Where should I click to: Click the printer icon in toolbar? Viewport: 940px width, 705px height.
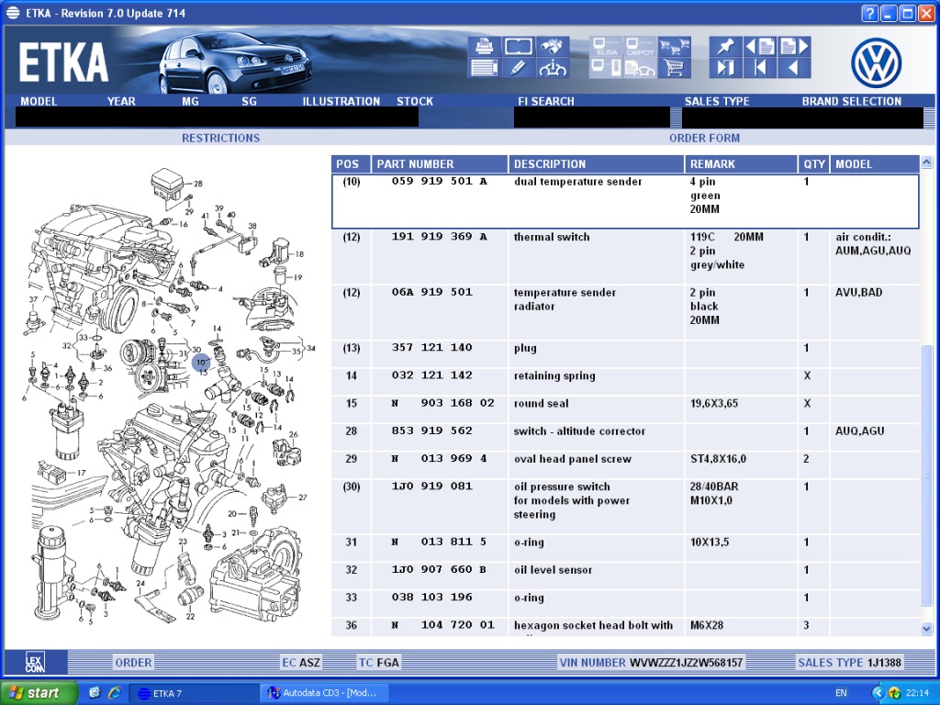pyautogui.click(x=484, y=46)
